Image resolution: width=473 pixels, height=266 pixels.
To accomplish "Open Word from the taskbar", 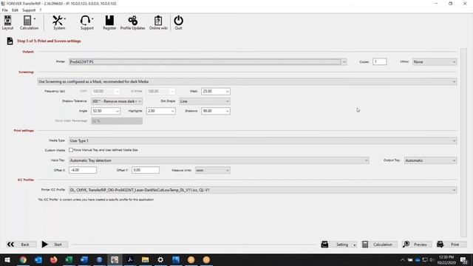I will point(84,259).
